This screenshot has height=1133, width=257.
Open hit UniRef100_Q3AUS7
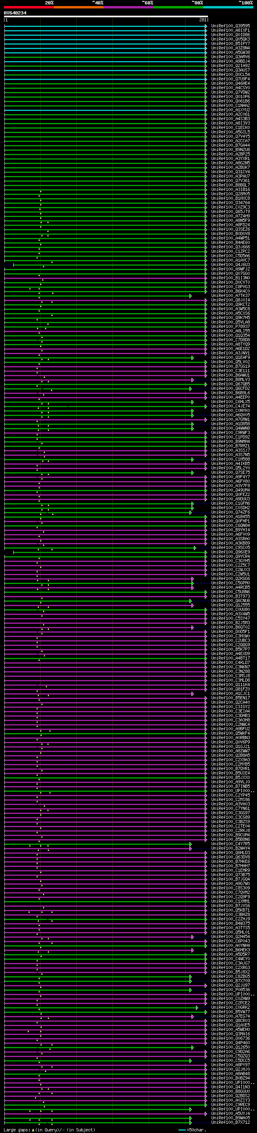coord(230,70)
